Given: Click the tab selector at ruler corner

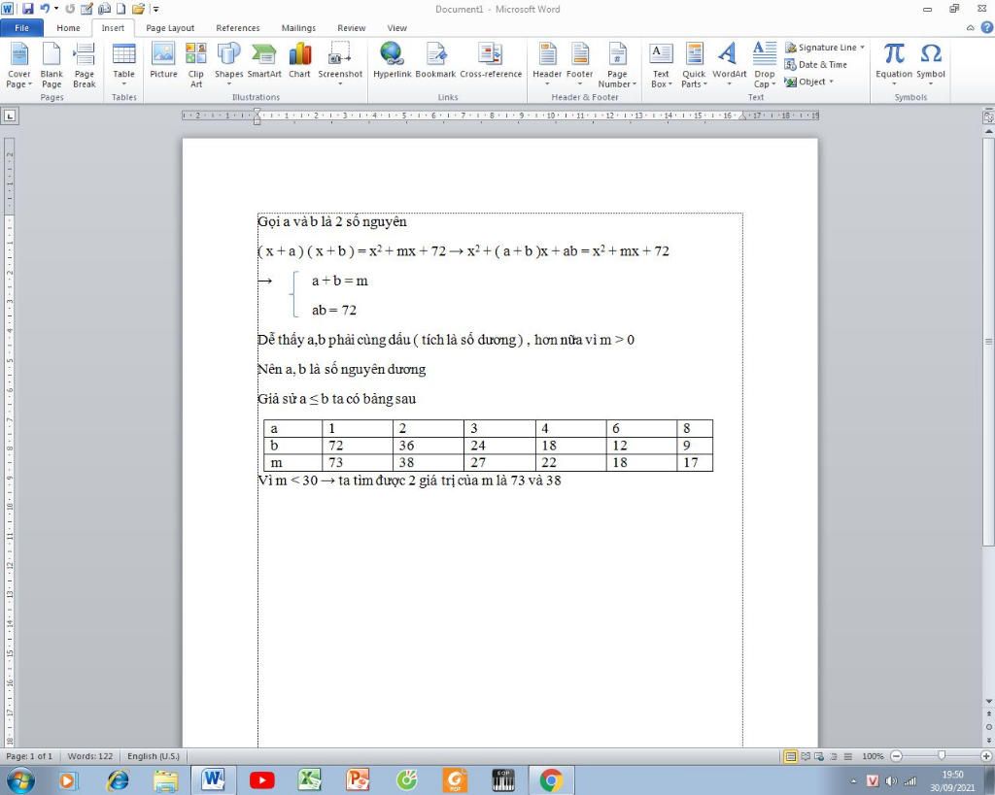Looking at the screenshot, I should click(10, 116).
